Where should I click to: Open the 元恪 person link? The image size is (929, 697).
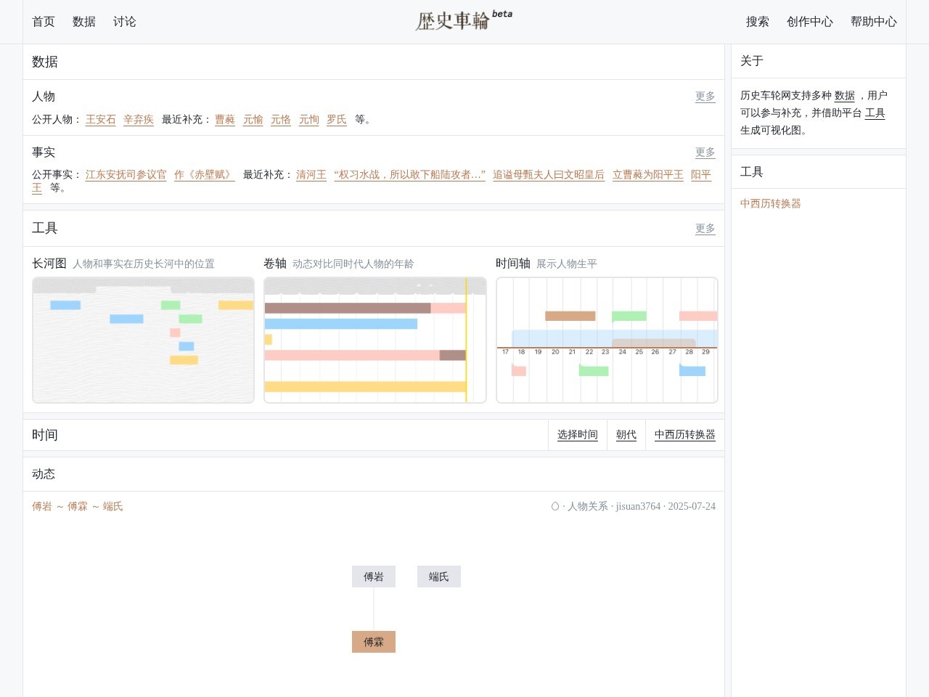(x=281, y=120)
